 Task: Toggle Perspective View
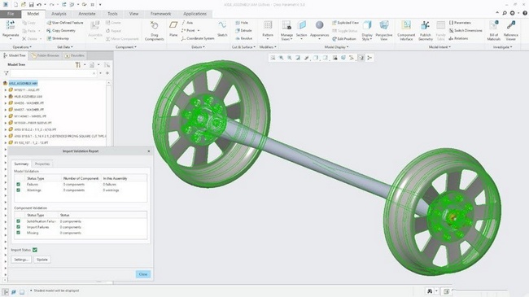(383, 30)
